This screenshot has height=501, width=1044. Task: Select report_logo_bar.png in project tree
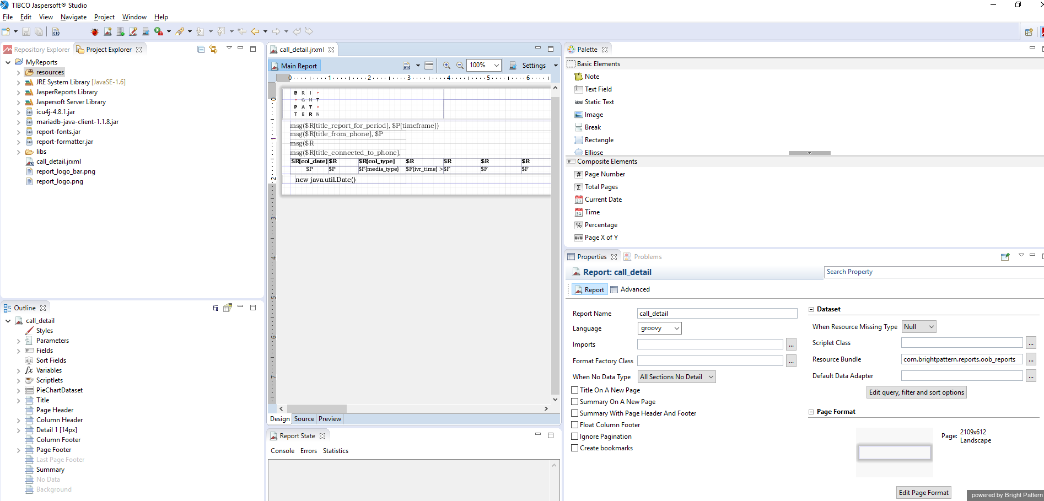coord(61,171)
